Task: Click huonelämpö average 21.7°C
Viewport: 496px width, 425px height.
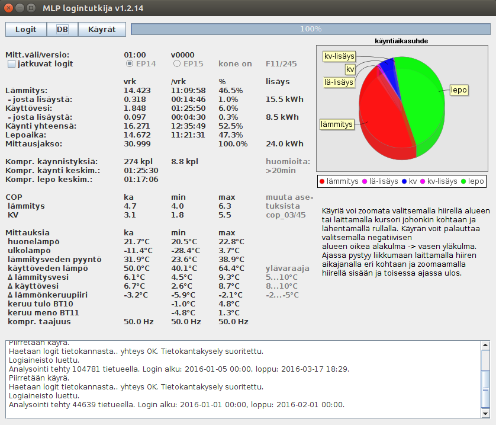Action: 137,242
